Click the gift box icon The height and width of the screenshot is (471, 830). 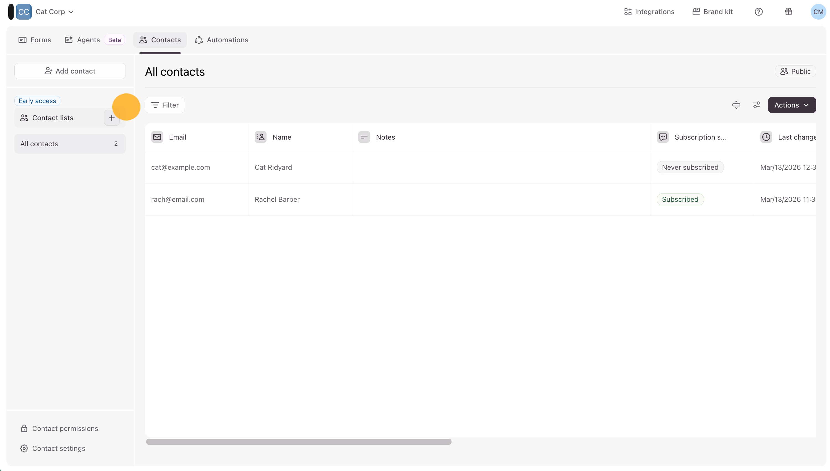point(788,12)
